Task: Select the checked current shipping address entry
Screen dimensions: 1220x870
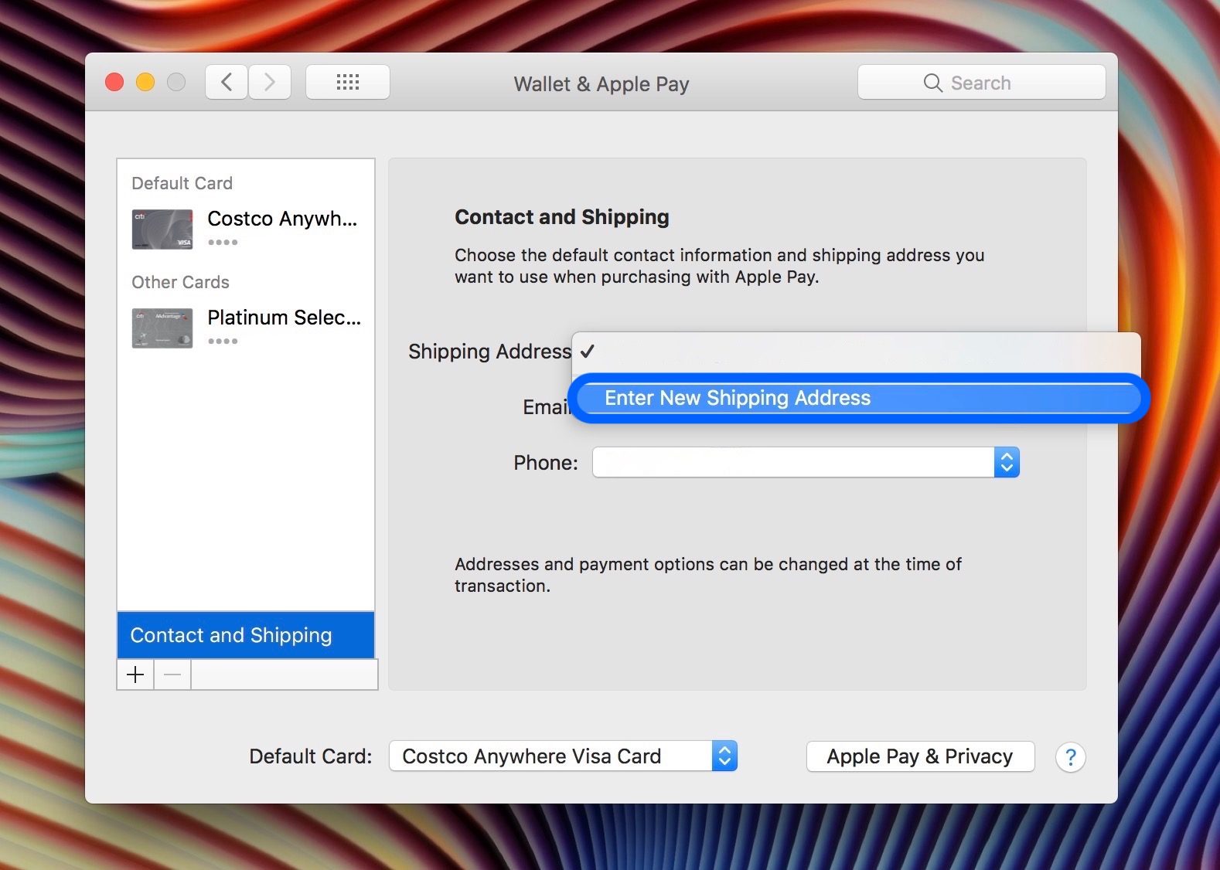Action: coord(857,352)
